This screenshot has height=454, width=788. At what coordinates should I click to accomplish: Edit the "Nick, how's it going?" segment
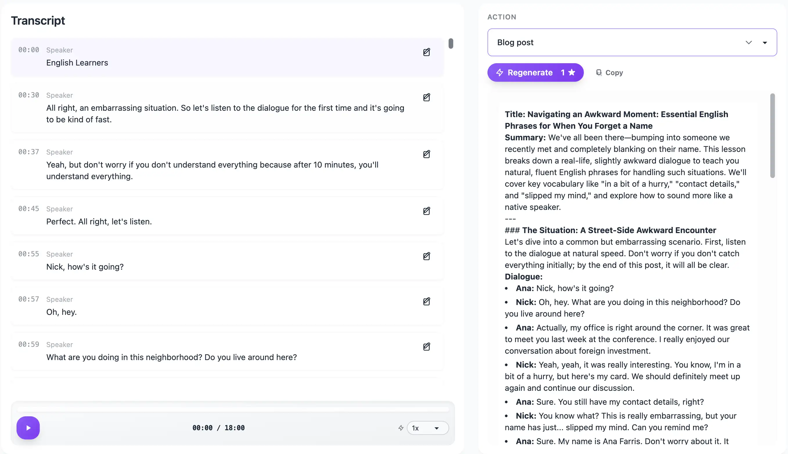pos(427,256)
